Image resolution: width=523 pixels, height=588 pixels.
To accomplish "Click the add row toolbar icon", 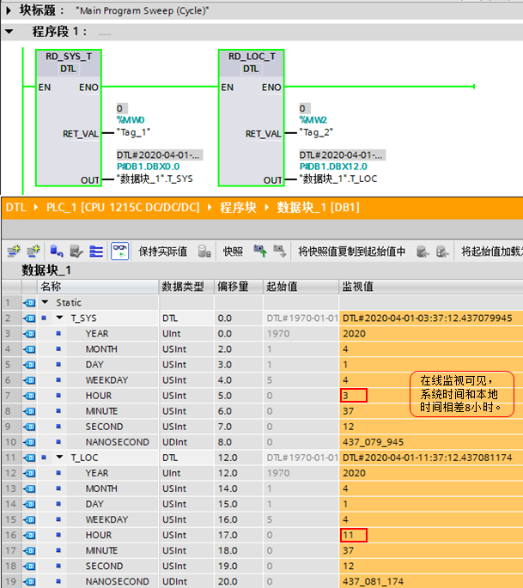I will [x=33, y=251].
